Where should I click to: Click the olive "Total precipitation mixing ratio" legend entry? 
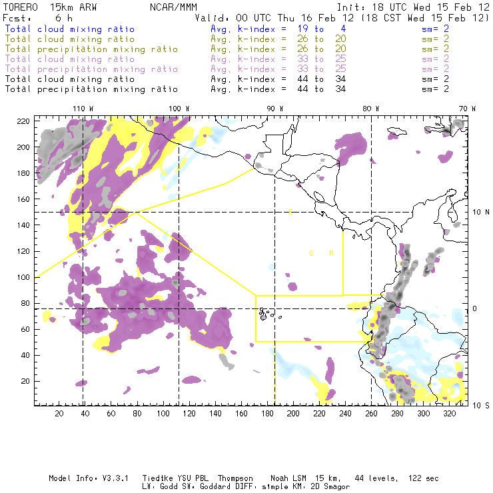tap(91, 49)
